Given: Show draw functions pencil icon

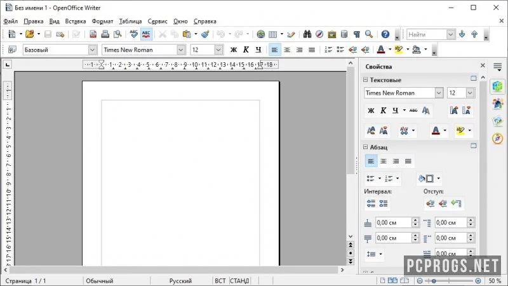Looking at the screenshot, I should 291,34.
